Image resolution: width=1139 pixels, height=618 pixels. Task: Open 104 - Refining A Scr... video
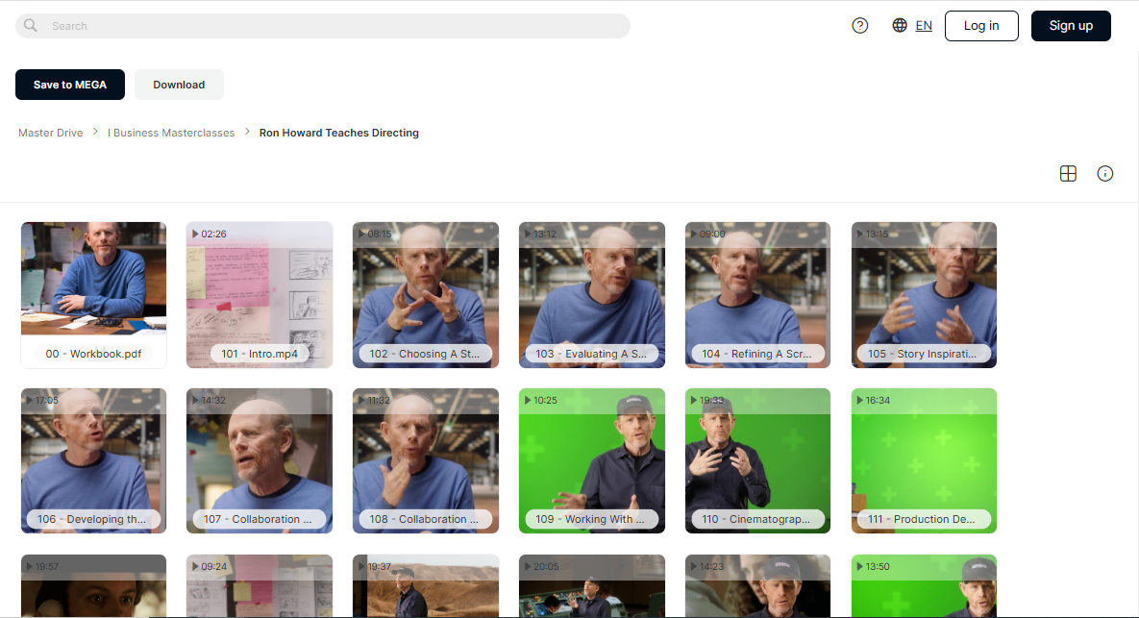(x=757, y=295)
